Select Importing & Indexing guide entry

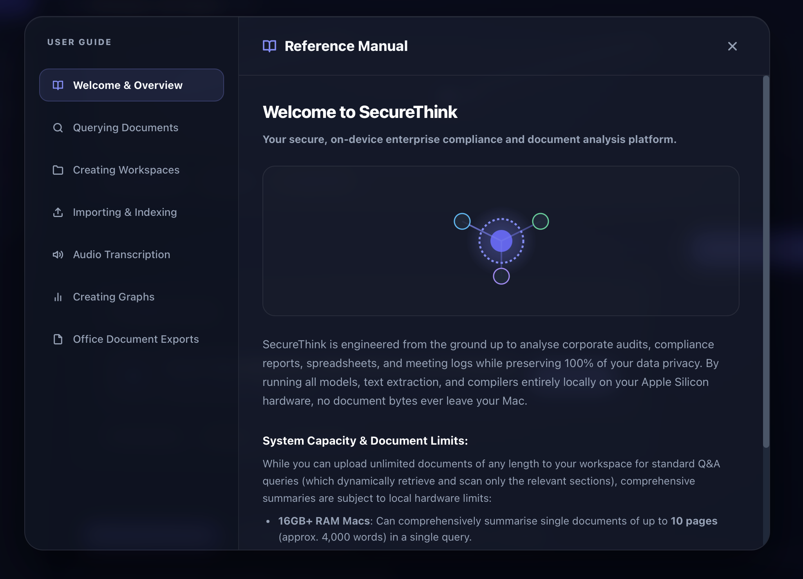coord(132,212)
